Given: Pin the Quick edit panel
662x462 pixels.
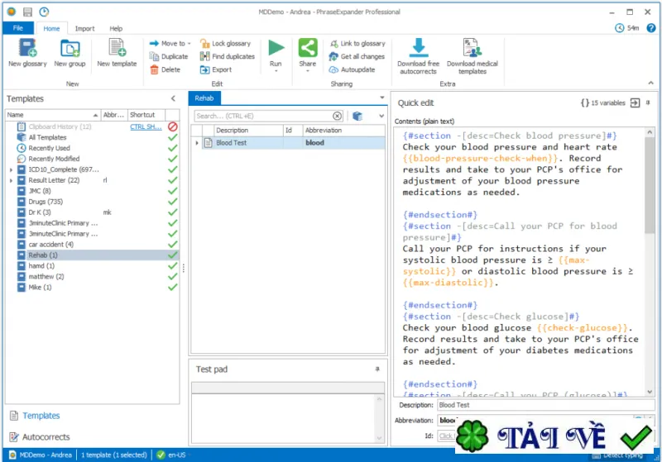Looking at the screenshot, I should click(x=648, y=102).
